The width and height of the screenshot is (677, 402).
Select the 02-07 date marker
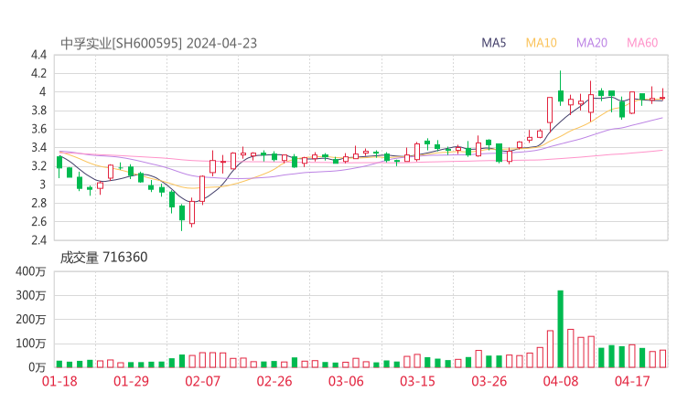click(x=202, y=381)
